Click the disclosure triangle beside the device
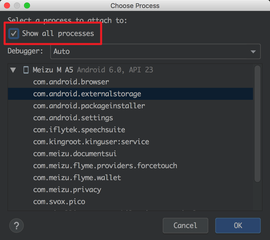 [13, 70]
